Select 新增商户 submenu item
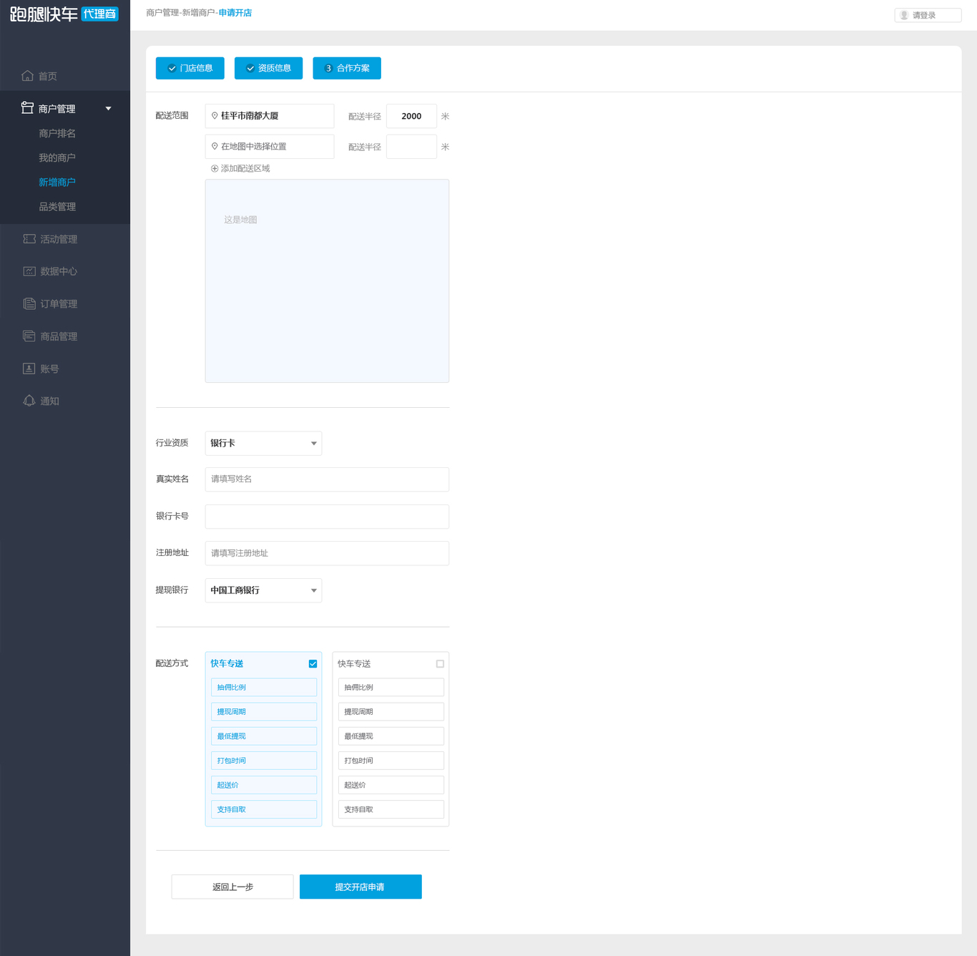 57,182
